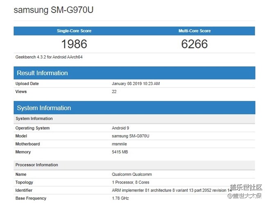Select the single-core score value 1986
Viewport: 266px width, 205px height.
[74, 44]
